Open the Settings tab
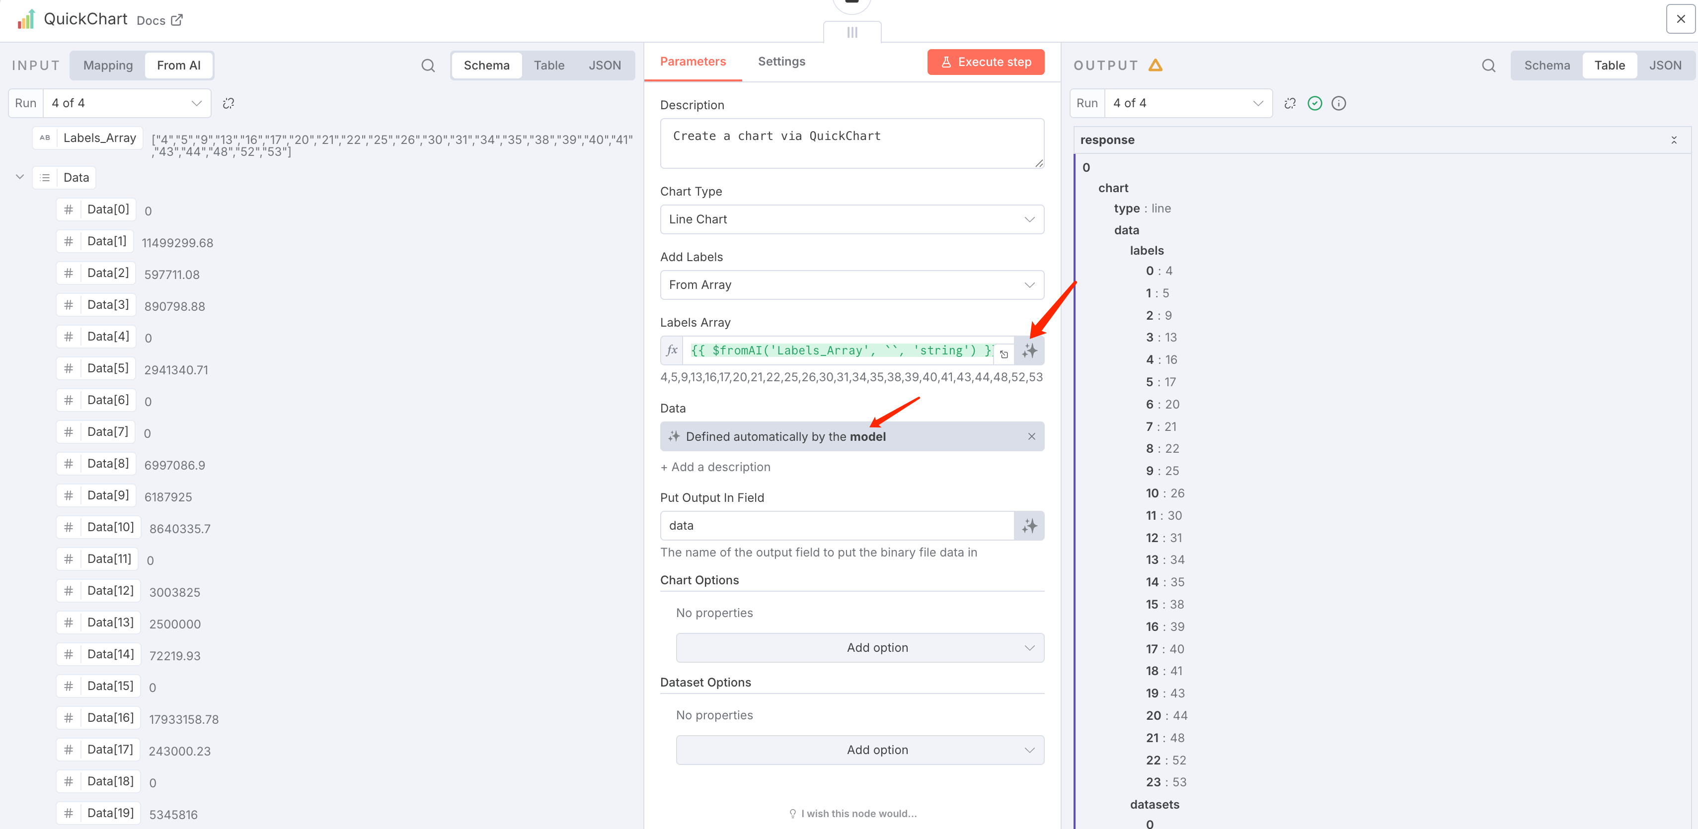 781,61
